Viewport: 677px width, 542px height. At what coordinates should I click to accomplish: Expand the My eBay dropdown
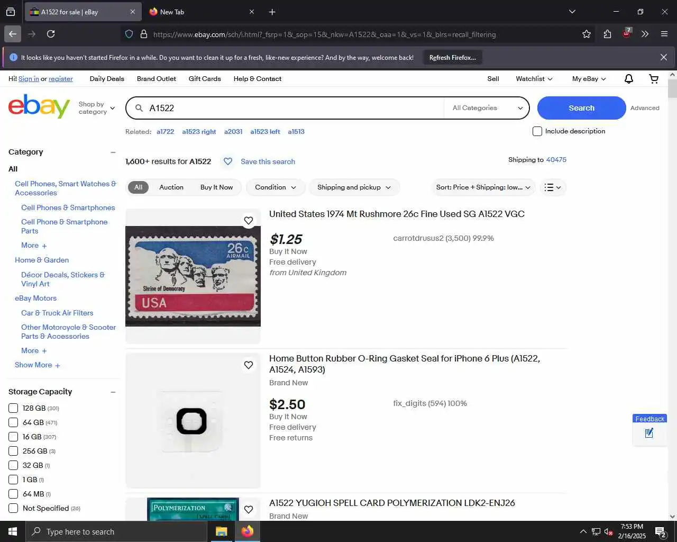pyautogui.click(x=589, y=79)
